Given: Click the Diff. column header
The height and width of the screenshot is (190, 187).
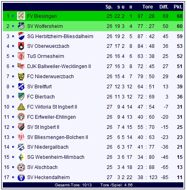Looking at the screenshot, I should pyautogui.click(x=164, y=7).
